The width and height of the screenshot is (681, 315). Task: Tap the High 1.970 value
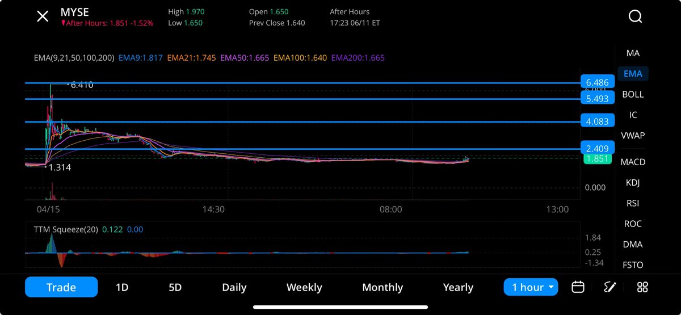186,11
